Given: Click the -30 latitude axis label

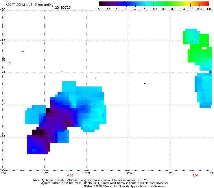Looking at the screenshot, I should (x=3, y=170).
